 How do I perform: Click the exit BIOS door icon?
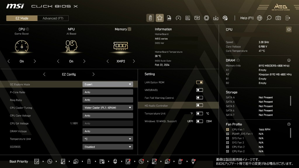[x=288, y=18]
